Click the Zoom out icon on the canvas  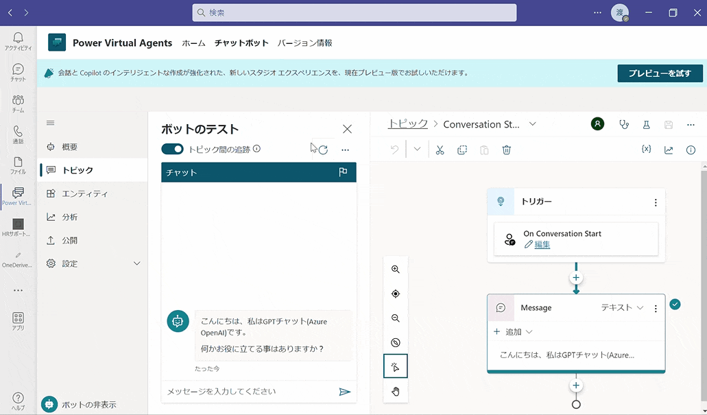(x=395, y=318)
